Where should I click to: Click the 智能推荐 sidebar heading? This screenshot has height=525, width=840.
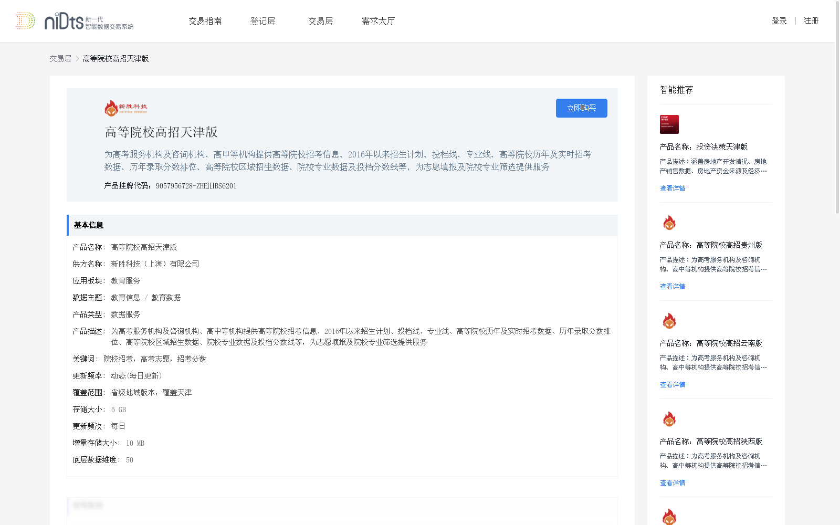click(676, 90)
